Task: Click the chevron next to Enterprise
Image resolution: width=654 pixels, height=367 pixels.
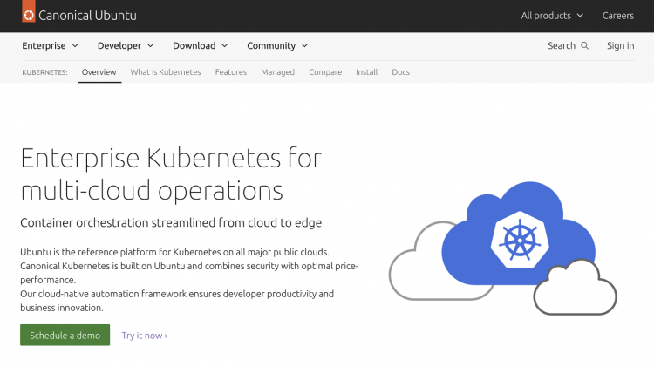Action: [75, 45]
